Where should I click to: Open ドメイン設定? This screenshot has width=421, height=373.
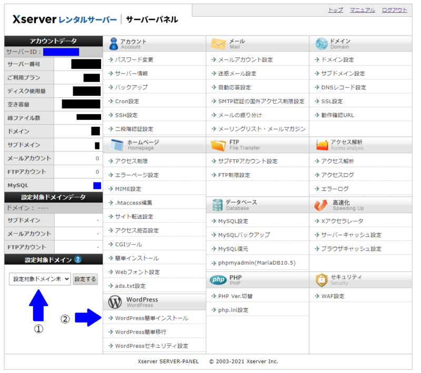337,59
